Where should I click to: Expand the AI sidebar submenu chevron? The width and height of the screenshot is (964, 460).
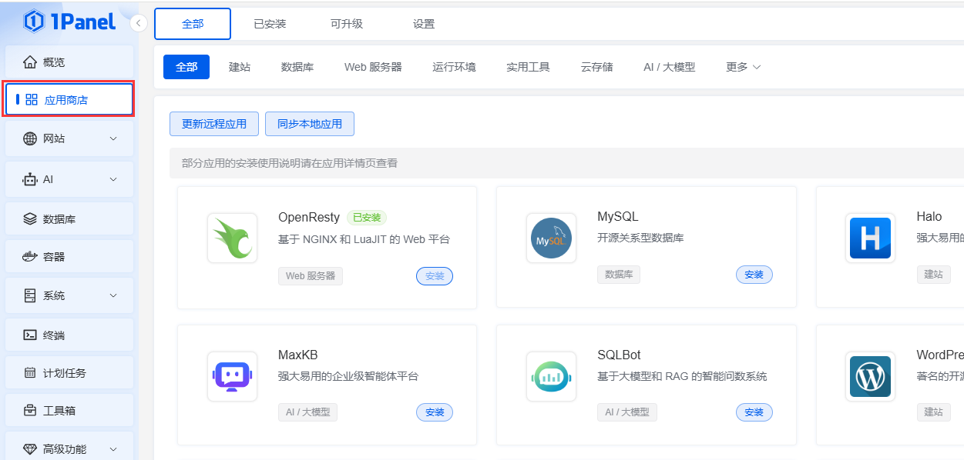113,179
